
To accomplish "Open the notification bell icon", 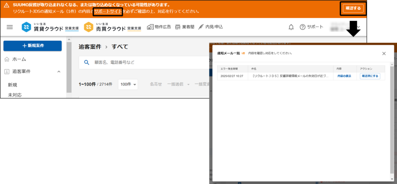I will [291, 27].
